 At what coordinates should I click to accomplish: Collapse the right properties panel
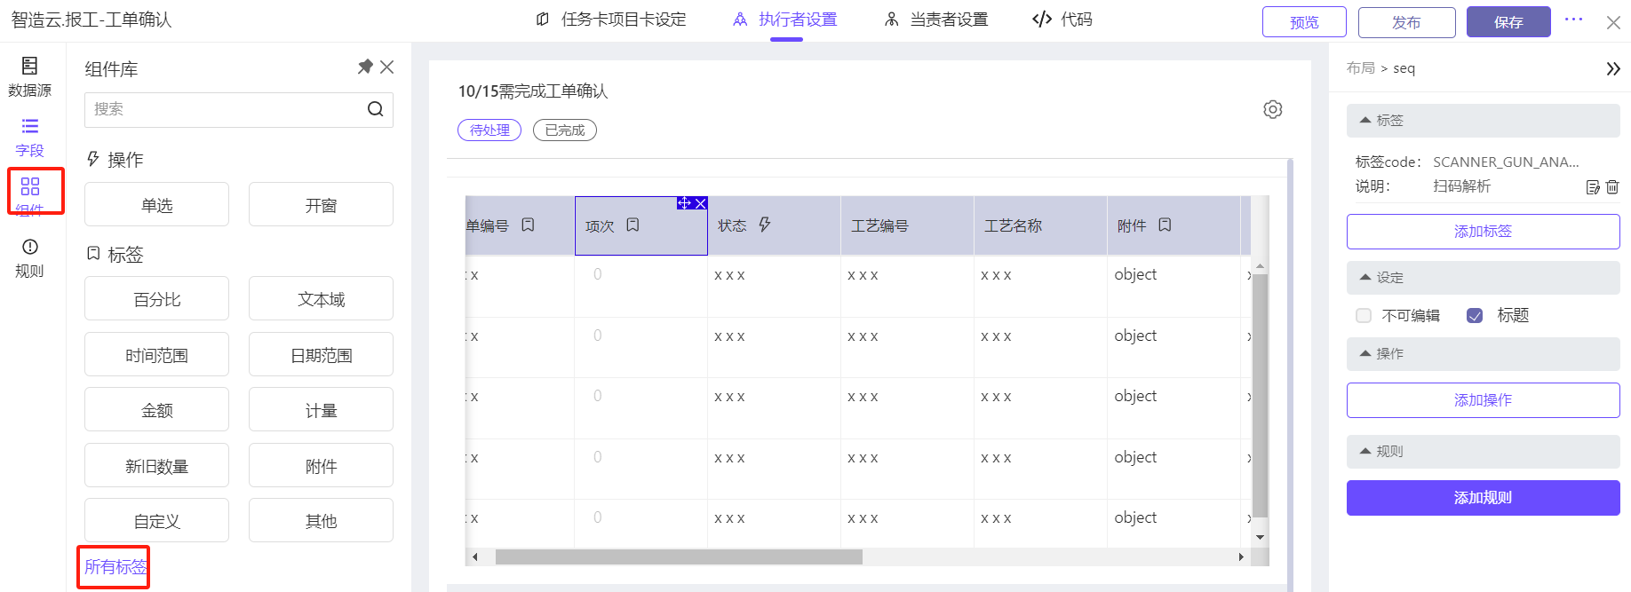(1613, 68)
